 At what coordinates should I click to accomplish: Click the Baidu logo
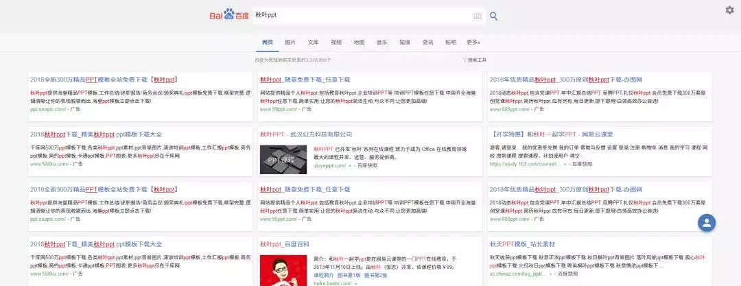(229, 16)
